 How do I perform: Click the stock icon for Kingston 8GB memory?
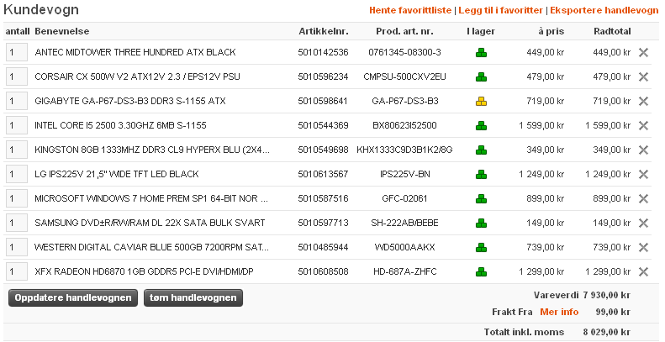click(x=481, y=150)
